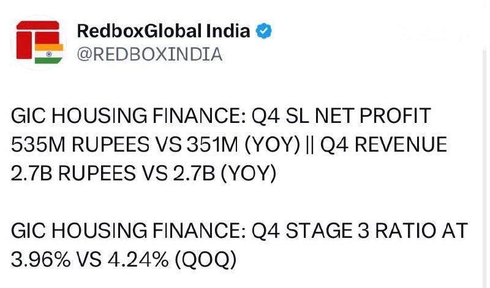
Task: Click the Q4 REVENUE text
Action: (x=384, y=144)
